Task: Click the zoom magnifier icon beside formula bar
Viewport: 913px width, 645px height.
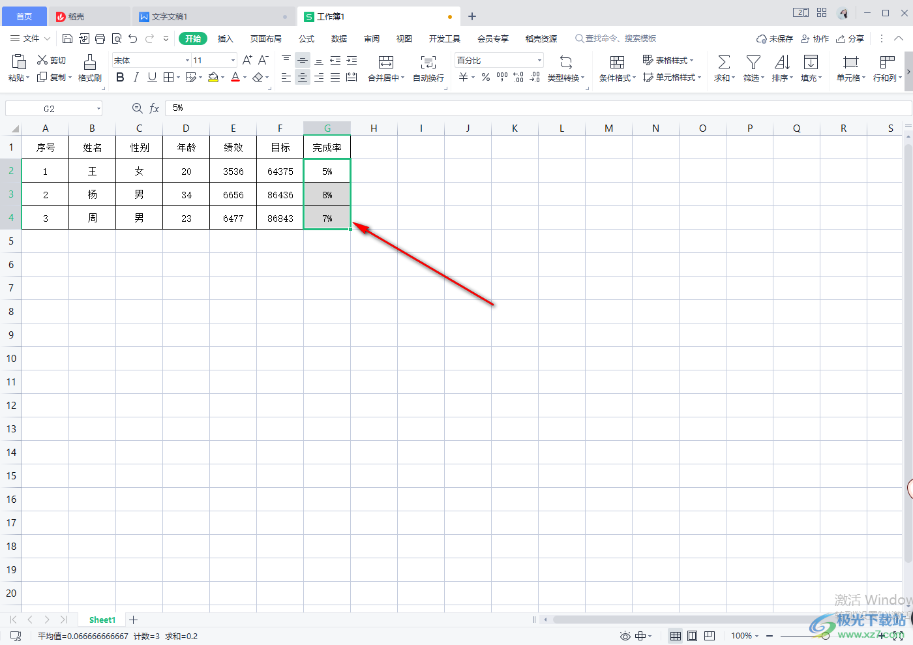Action: coord(137,108)
